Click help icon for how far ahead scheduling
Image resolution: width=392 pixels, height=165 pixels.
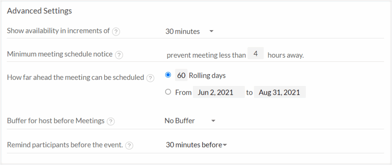point(150,78)
